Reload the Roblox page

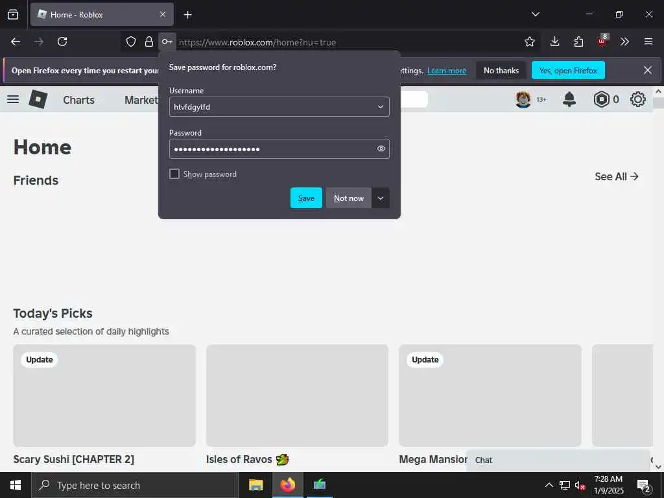(62, 41)
